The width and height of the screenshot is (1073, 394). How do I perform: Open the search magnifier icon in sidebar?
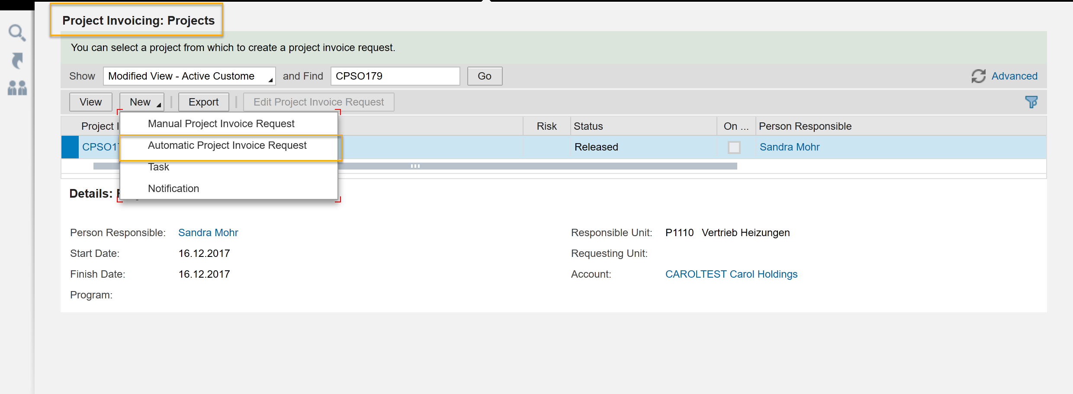(x=17, y=32)
